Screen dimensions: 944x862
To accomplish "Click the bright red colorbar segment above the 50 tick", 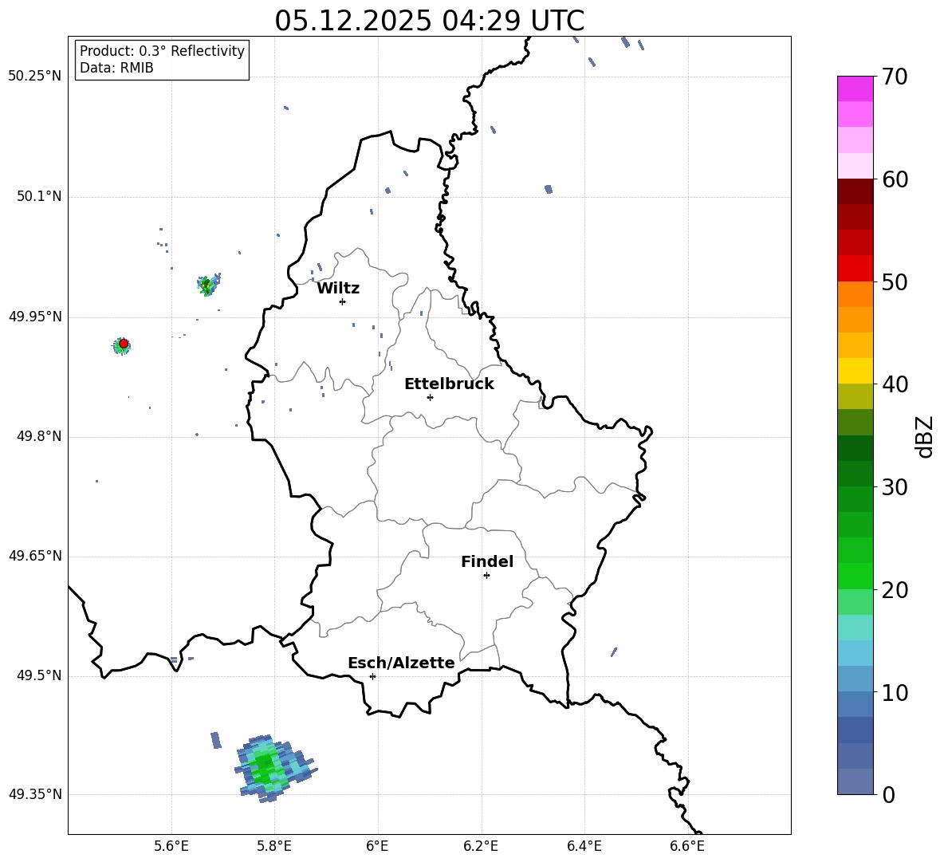I will [855, 269].
